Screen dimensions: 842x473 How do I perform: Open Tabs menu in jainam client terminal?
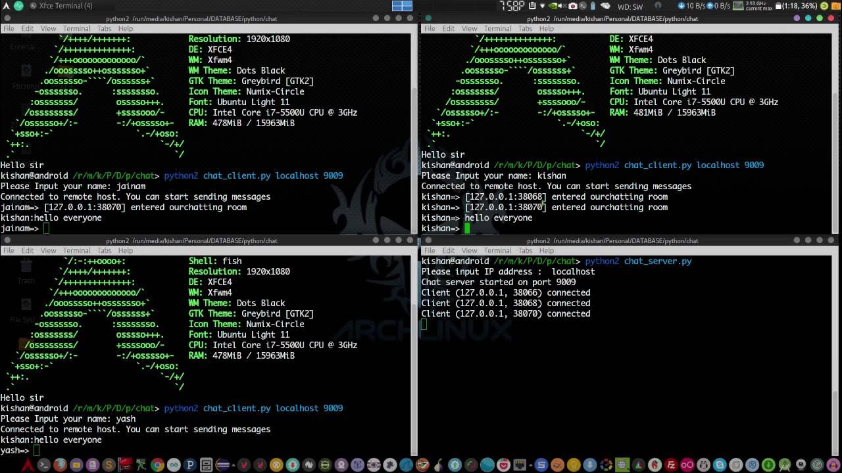click(x=104, y=29)
